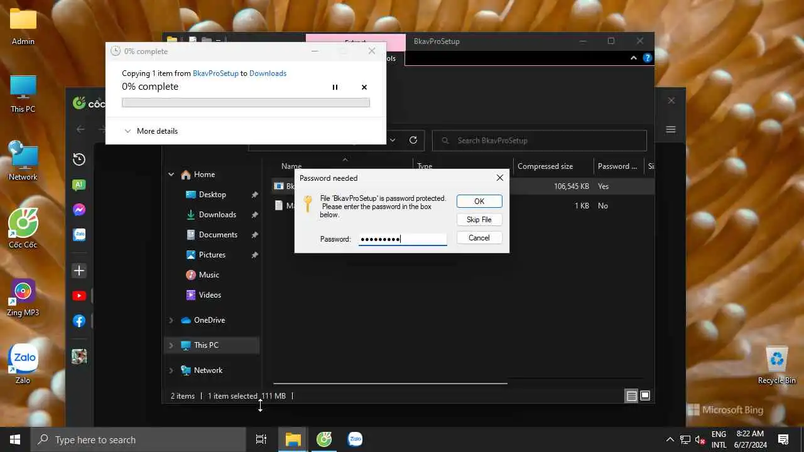Image resolution: width=804 pixels, height=452 pixels.
Task: Expand the Network tree node in Explorer
Action: click(171, 370)
